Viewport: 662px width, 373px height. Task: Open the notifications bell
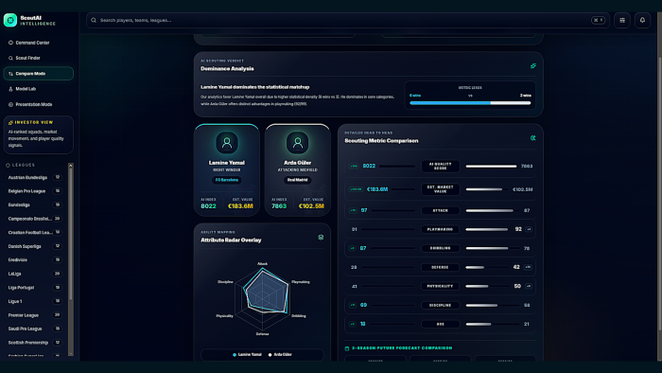642,20
